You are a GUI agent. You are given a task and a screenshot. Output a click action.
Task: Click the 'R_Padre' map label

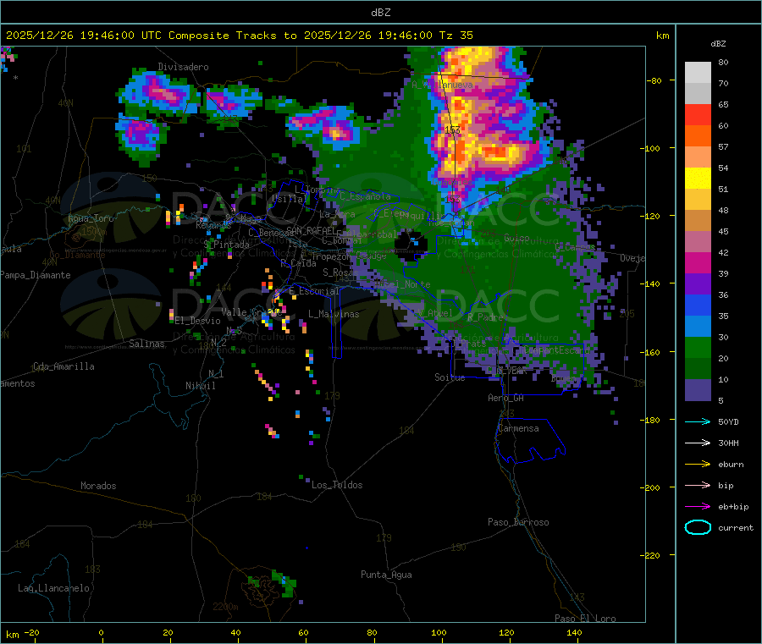[485, 317]
